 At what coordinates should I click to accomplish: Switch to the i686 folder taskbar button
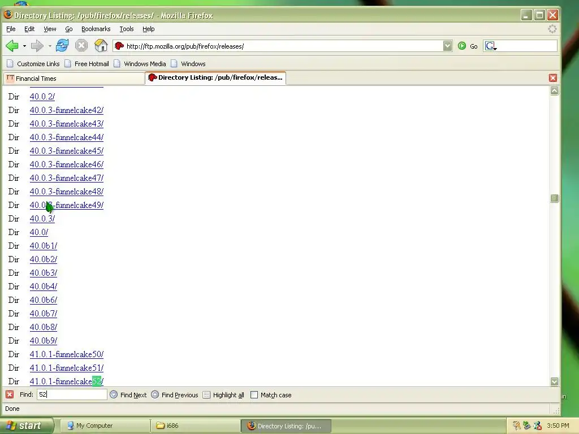point(195,426)
